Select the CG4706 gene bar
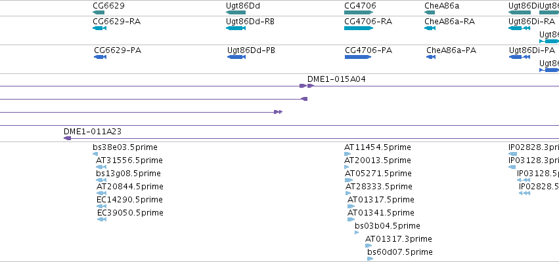 tap(359, 12)
